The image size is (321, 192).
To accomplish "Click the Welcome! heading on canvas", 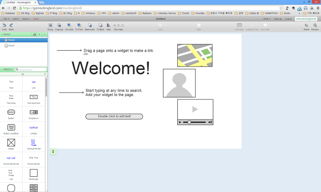I will 111,68.
